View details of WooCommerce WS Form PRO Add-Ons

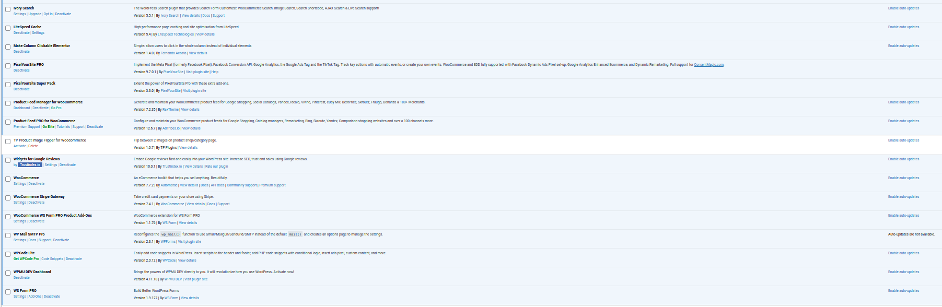pyautogui.click(x=188, y=223)
